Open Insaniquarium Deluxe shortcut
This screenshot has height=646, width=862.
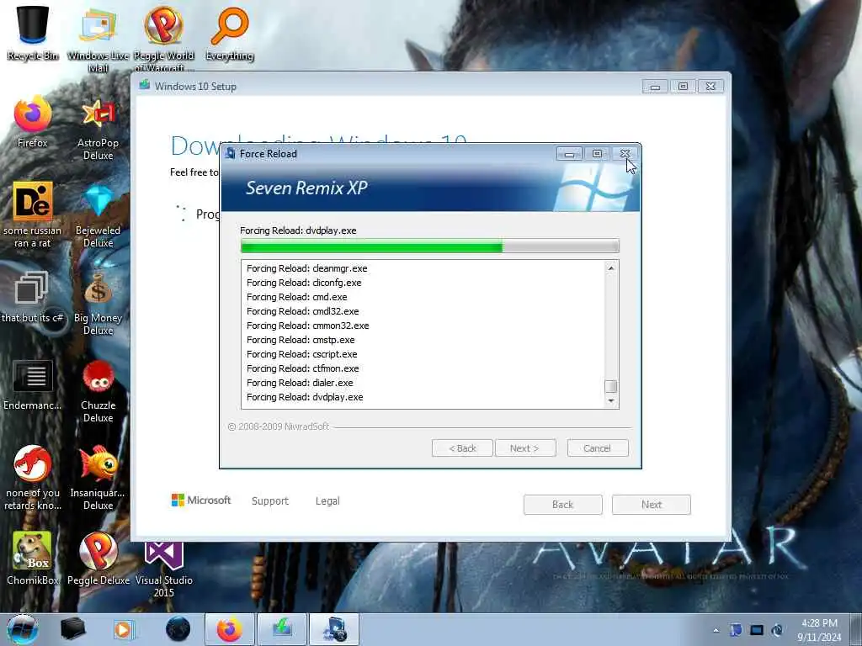pos(98,478)
